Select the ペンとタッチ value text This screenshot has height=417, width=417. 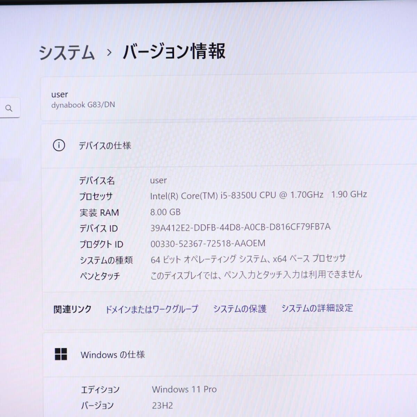[x=256, y=275]
